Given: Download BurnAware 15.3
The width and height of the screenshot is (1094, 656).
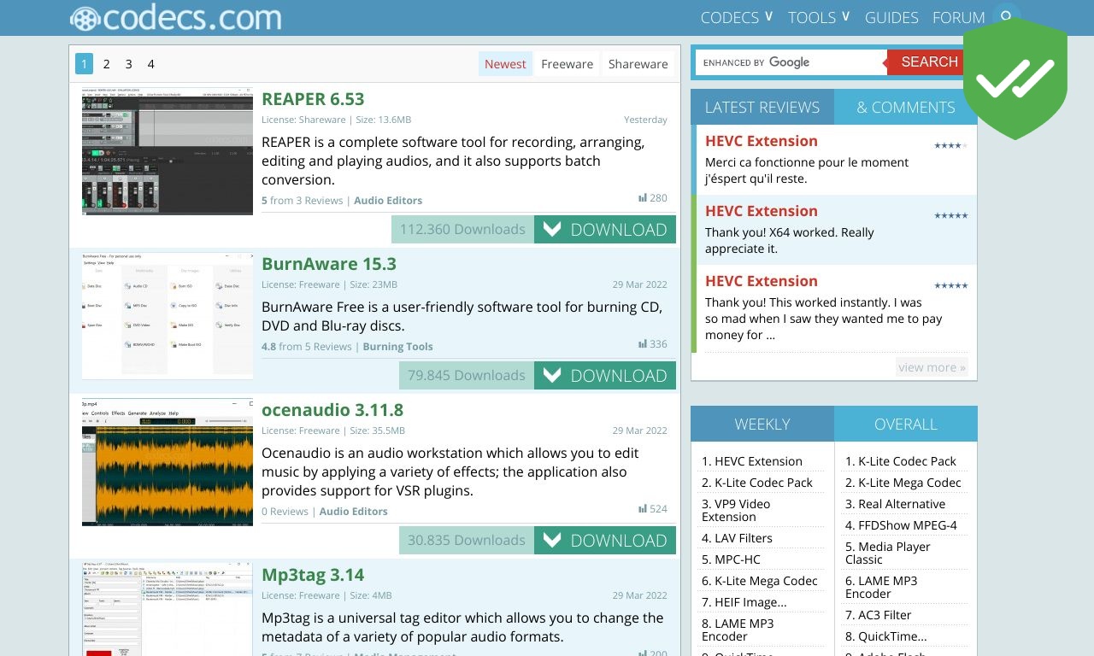Looking at the screenshot, I should (605, 376).
